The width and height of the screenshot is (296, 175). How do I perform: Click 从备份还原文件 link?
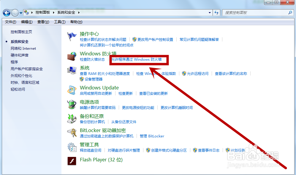124,122
